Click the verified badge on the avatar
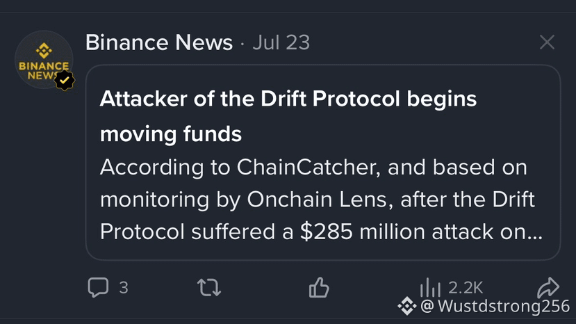 (65, 80)
